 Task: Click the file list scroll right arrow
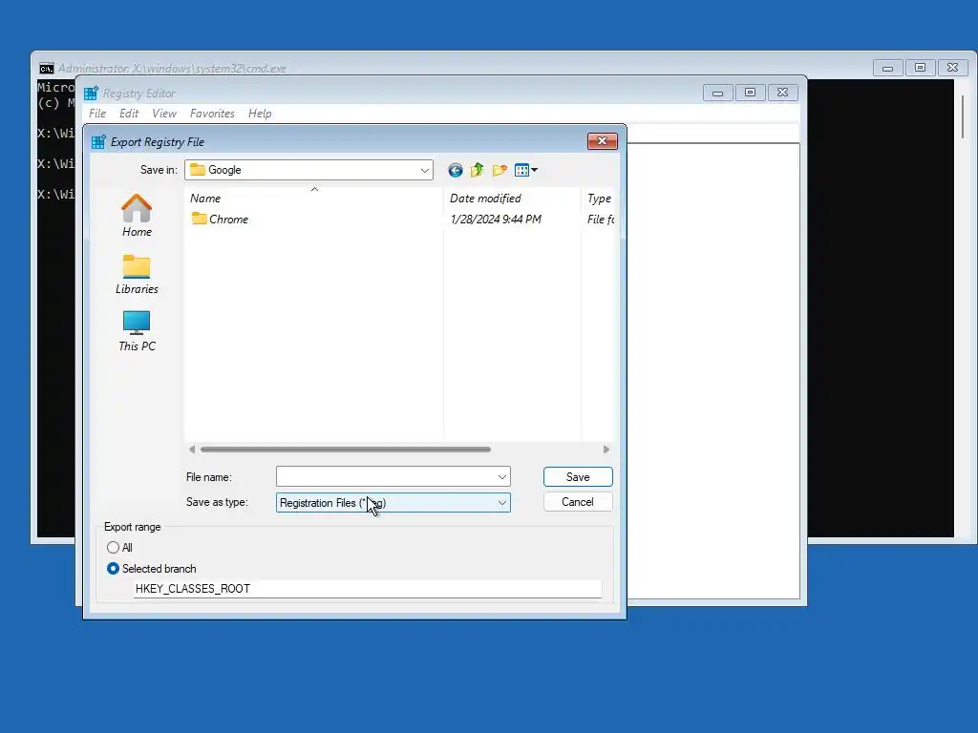click(x=606, y=450)
